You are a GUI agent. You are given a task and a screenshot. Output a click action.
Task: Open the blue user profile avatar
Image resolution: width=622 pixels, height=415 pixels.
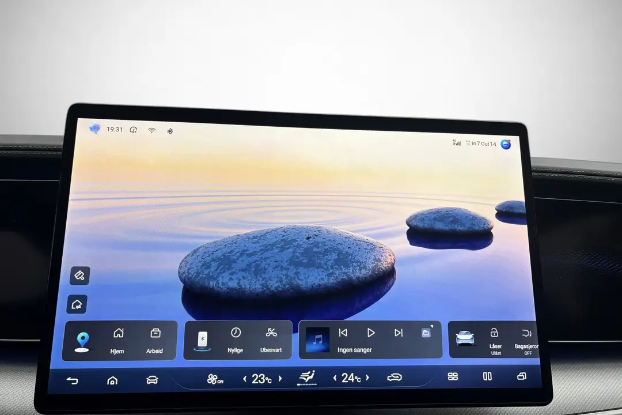pos(506,145)
